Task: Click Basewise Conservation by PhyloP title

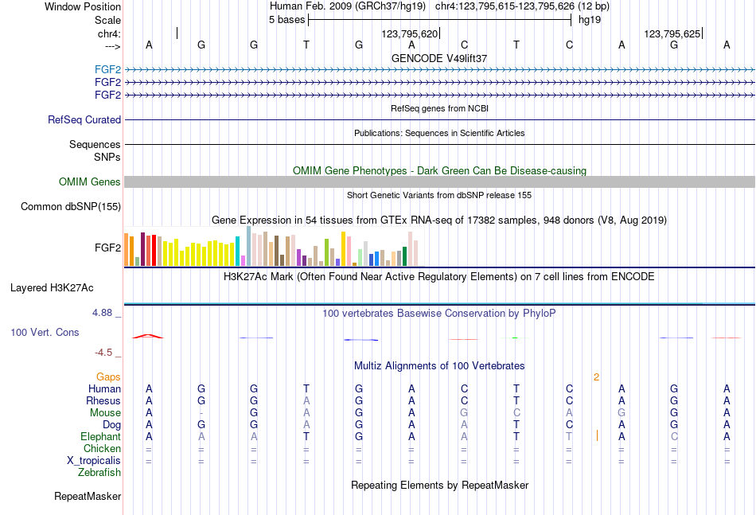Action: pyautogui.click(x=439, y=314)
